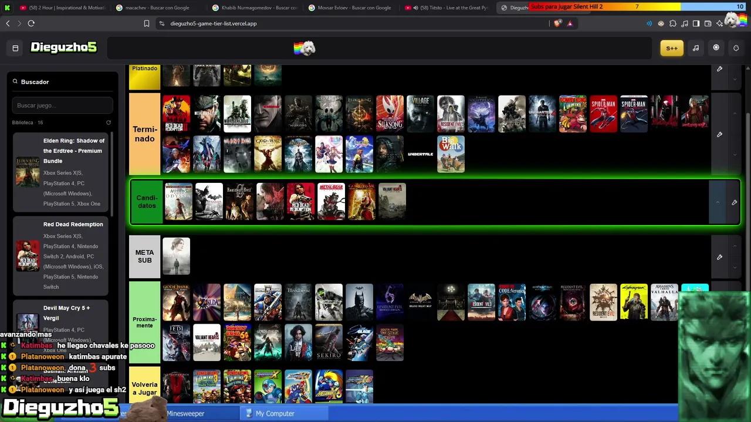751x422 pixels.
Task: Click the browser toolbar music note icon
Action: coord(684,23)
